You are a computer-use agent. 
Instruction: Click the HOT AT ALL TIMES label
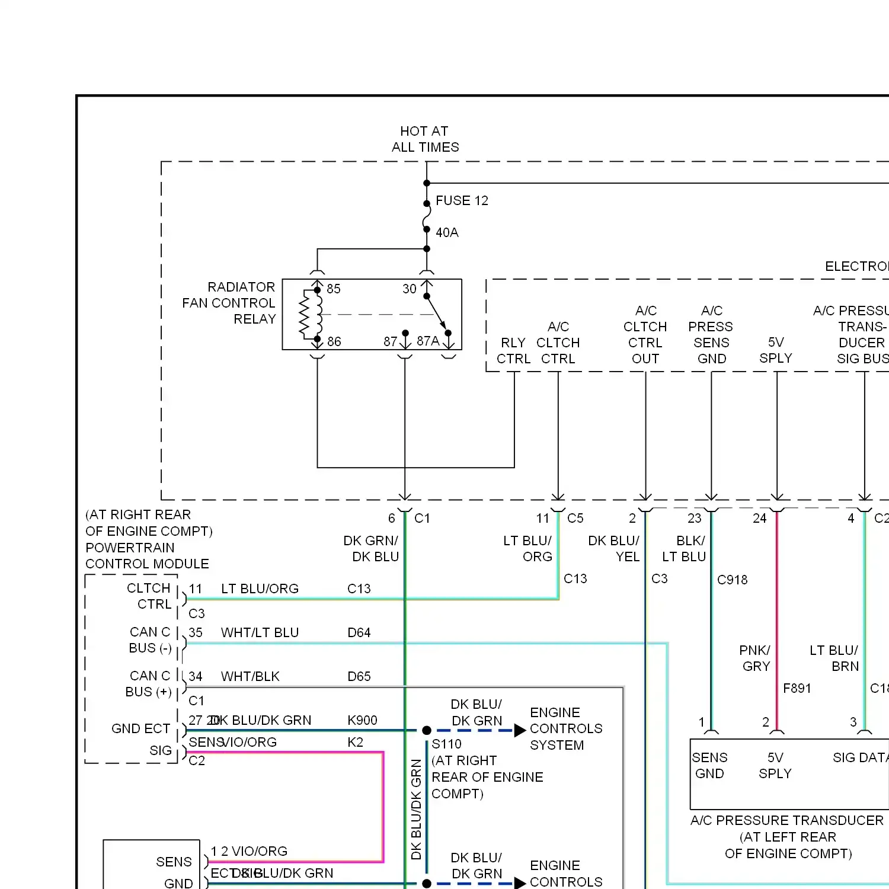(425, 139)
